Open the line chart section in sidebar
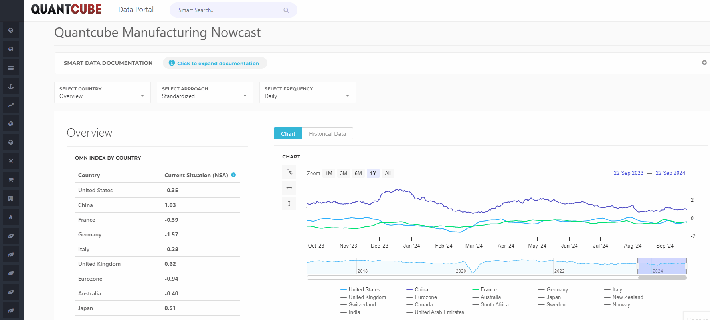This screenshot has width=710, height=320. (x=11, y=105)
